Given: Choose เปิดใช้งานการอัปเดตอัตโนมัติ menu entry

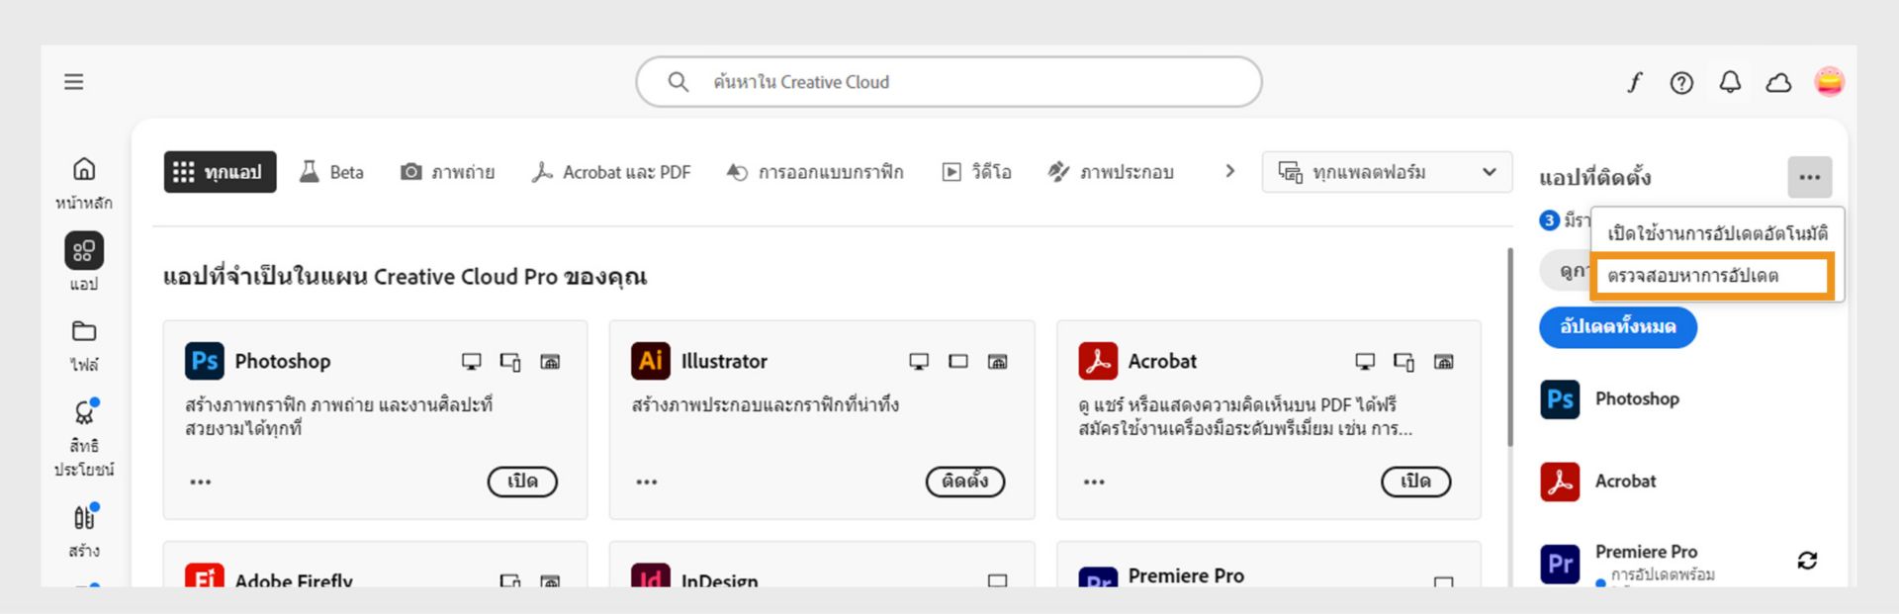Looking at the screenshot, I should 1717,233.
